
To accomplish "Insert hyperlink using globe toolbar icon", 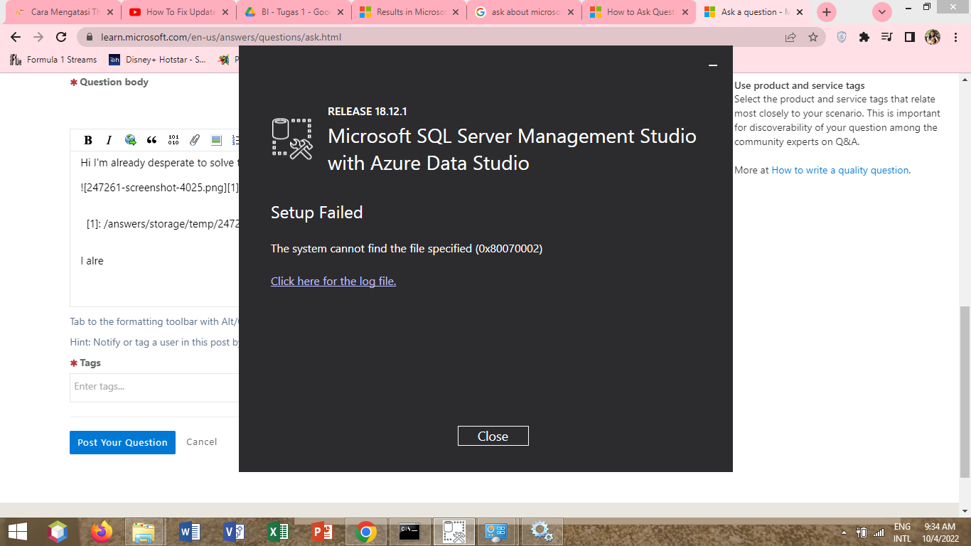I will tap(130, 140).
